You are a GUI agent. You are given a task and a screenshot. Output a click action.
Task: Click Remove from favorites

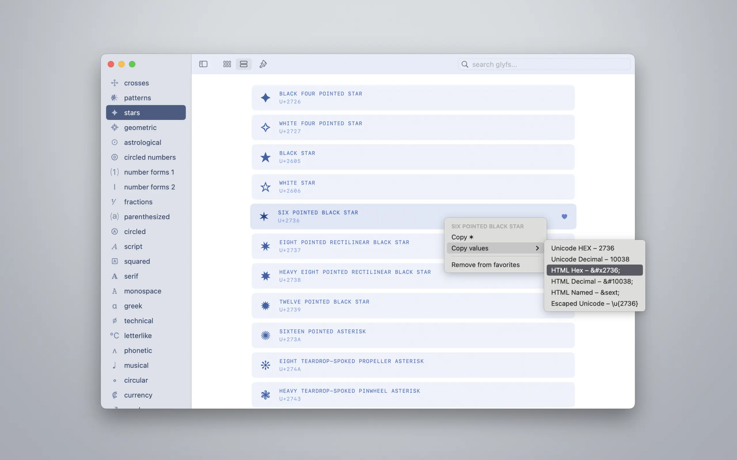tap(485, 265)
